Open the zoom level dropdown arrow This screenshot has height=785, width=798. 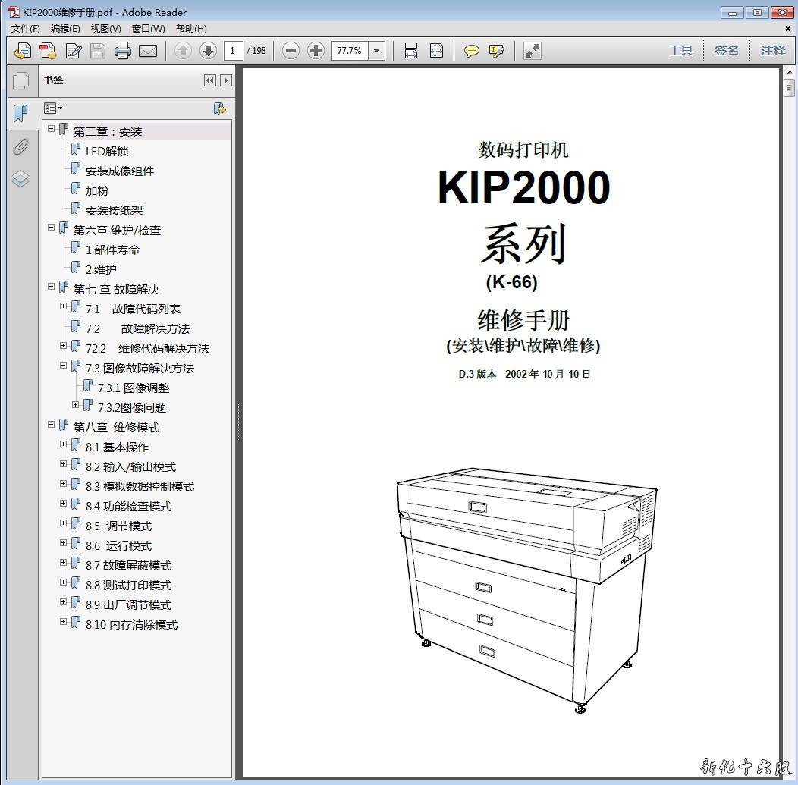click(376, 50)
